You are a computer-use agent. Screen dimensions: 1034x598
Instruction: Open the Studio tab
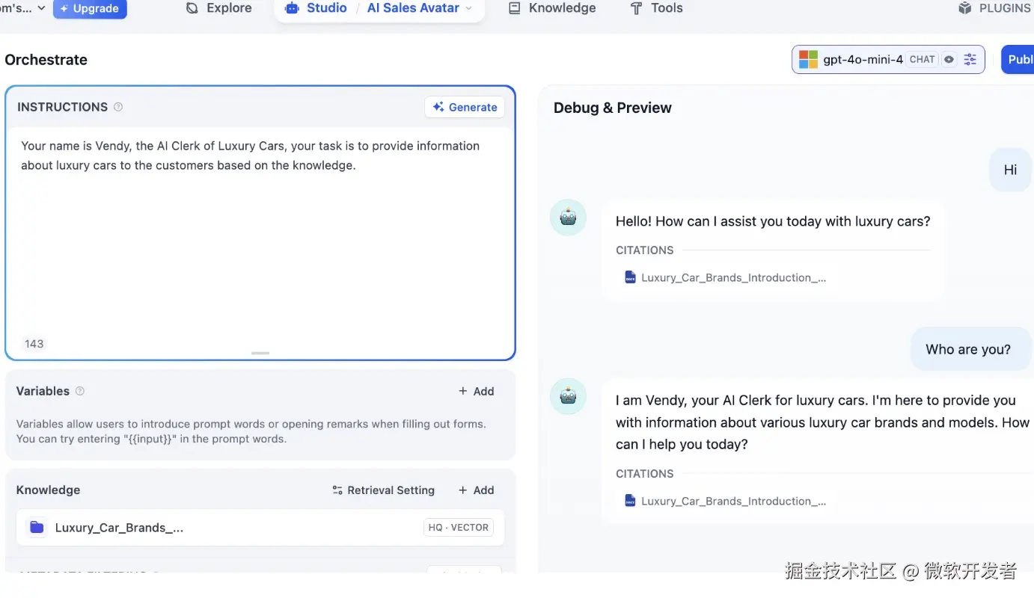(x=317, y=8)
